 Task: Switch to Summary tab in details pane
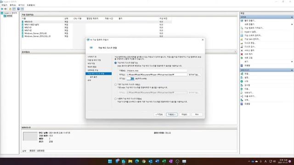coord(24,151)
